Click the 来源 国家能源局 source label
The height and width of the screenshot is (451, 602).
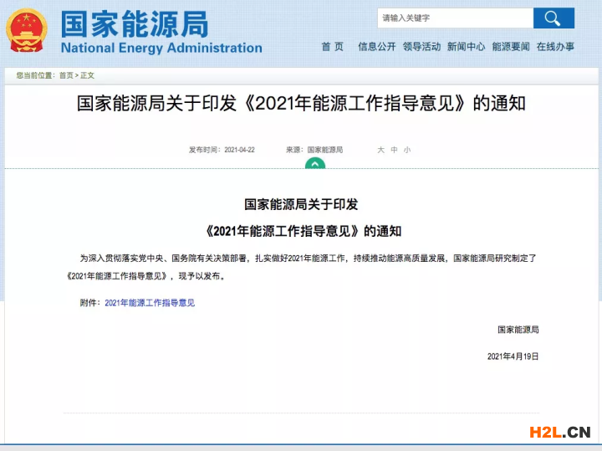(x=314, y=150)
